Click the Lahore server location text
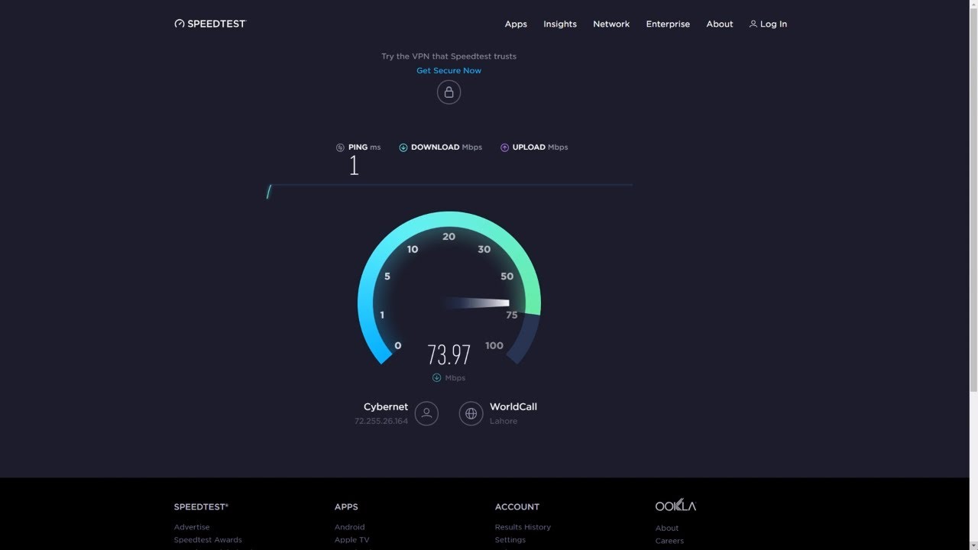Image resolution: width=978 pixels, height=550 pixels. (x=504, y=421)
